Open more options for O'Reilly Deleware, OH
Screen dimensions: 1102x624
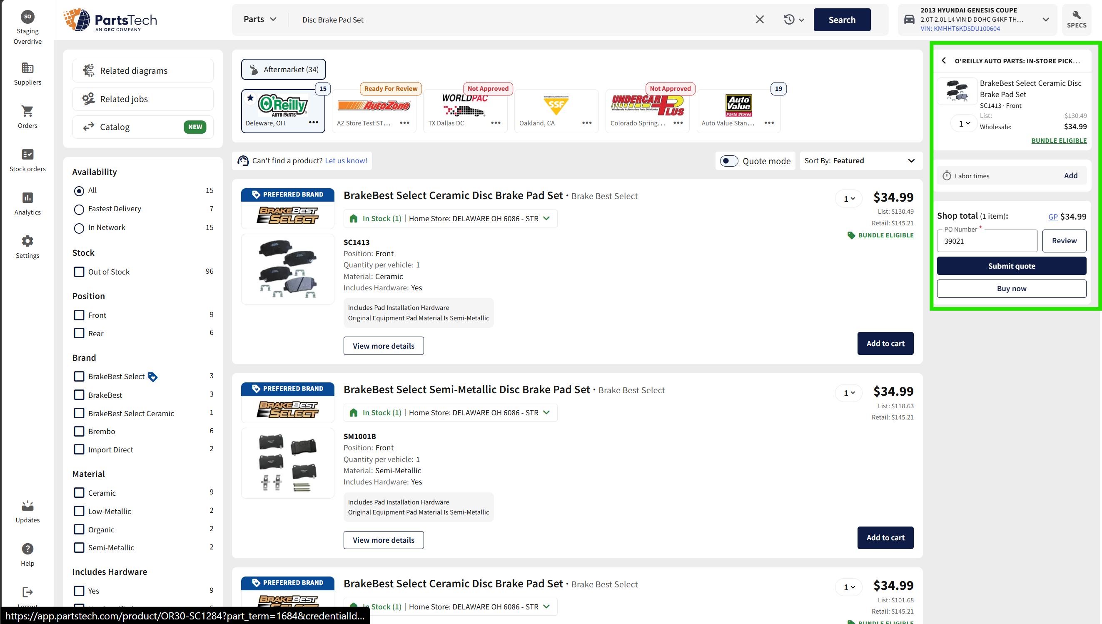[x=314, y=122]
